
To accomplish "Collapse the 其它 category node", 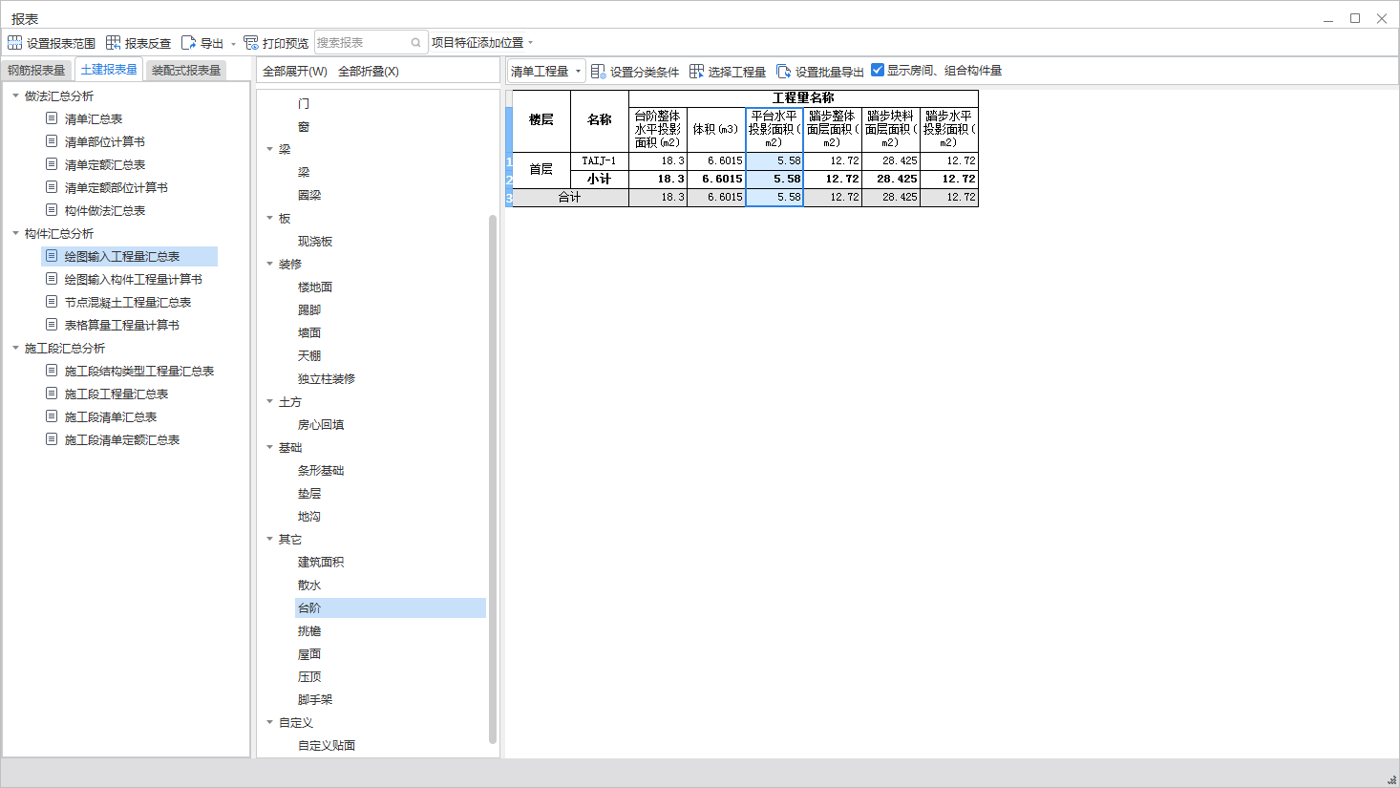I will [x=269, y=539].
